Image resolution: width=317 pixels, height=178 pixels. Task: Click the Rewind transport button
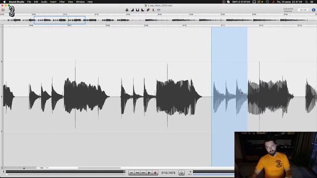[137, 173]
